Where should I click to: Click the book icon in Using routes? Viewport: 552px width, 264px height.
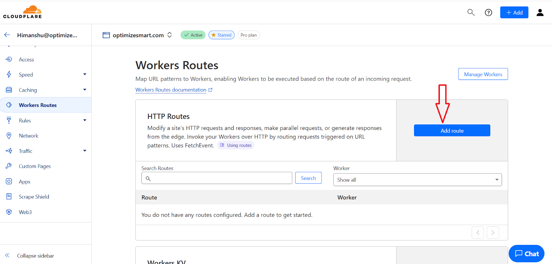click(x=222, y=145)
